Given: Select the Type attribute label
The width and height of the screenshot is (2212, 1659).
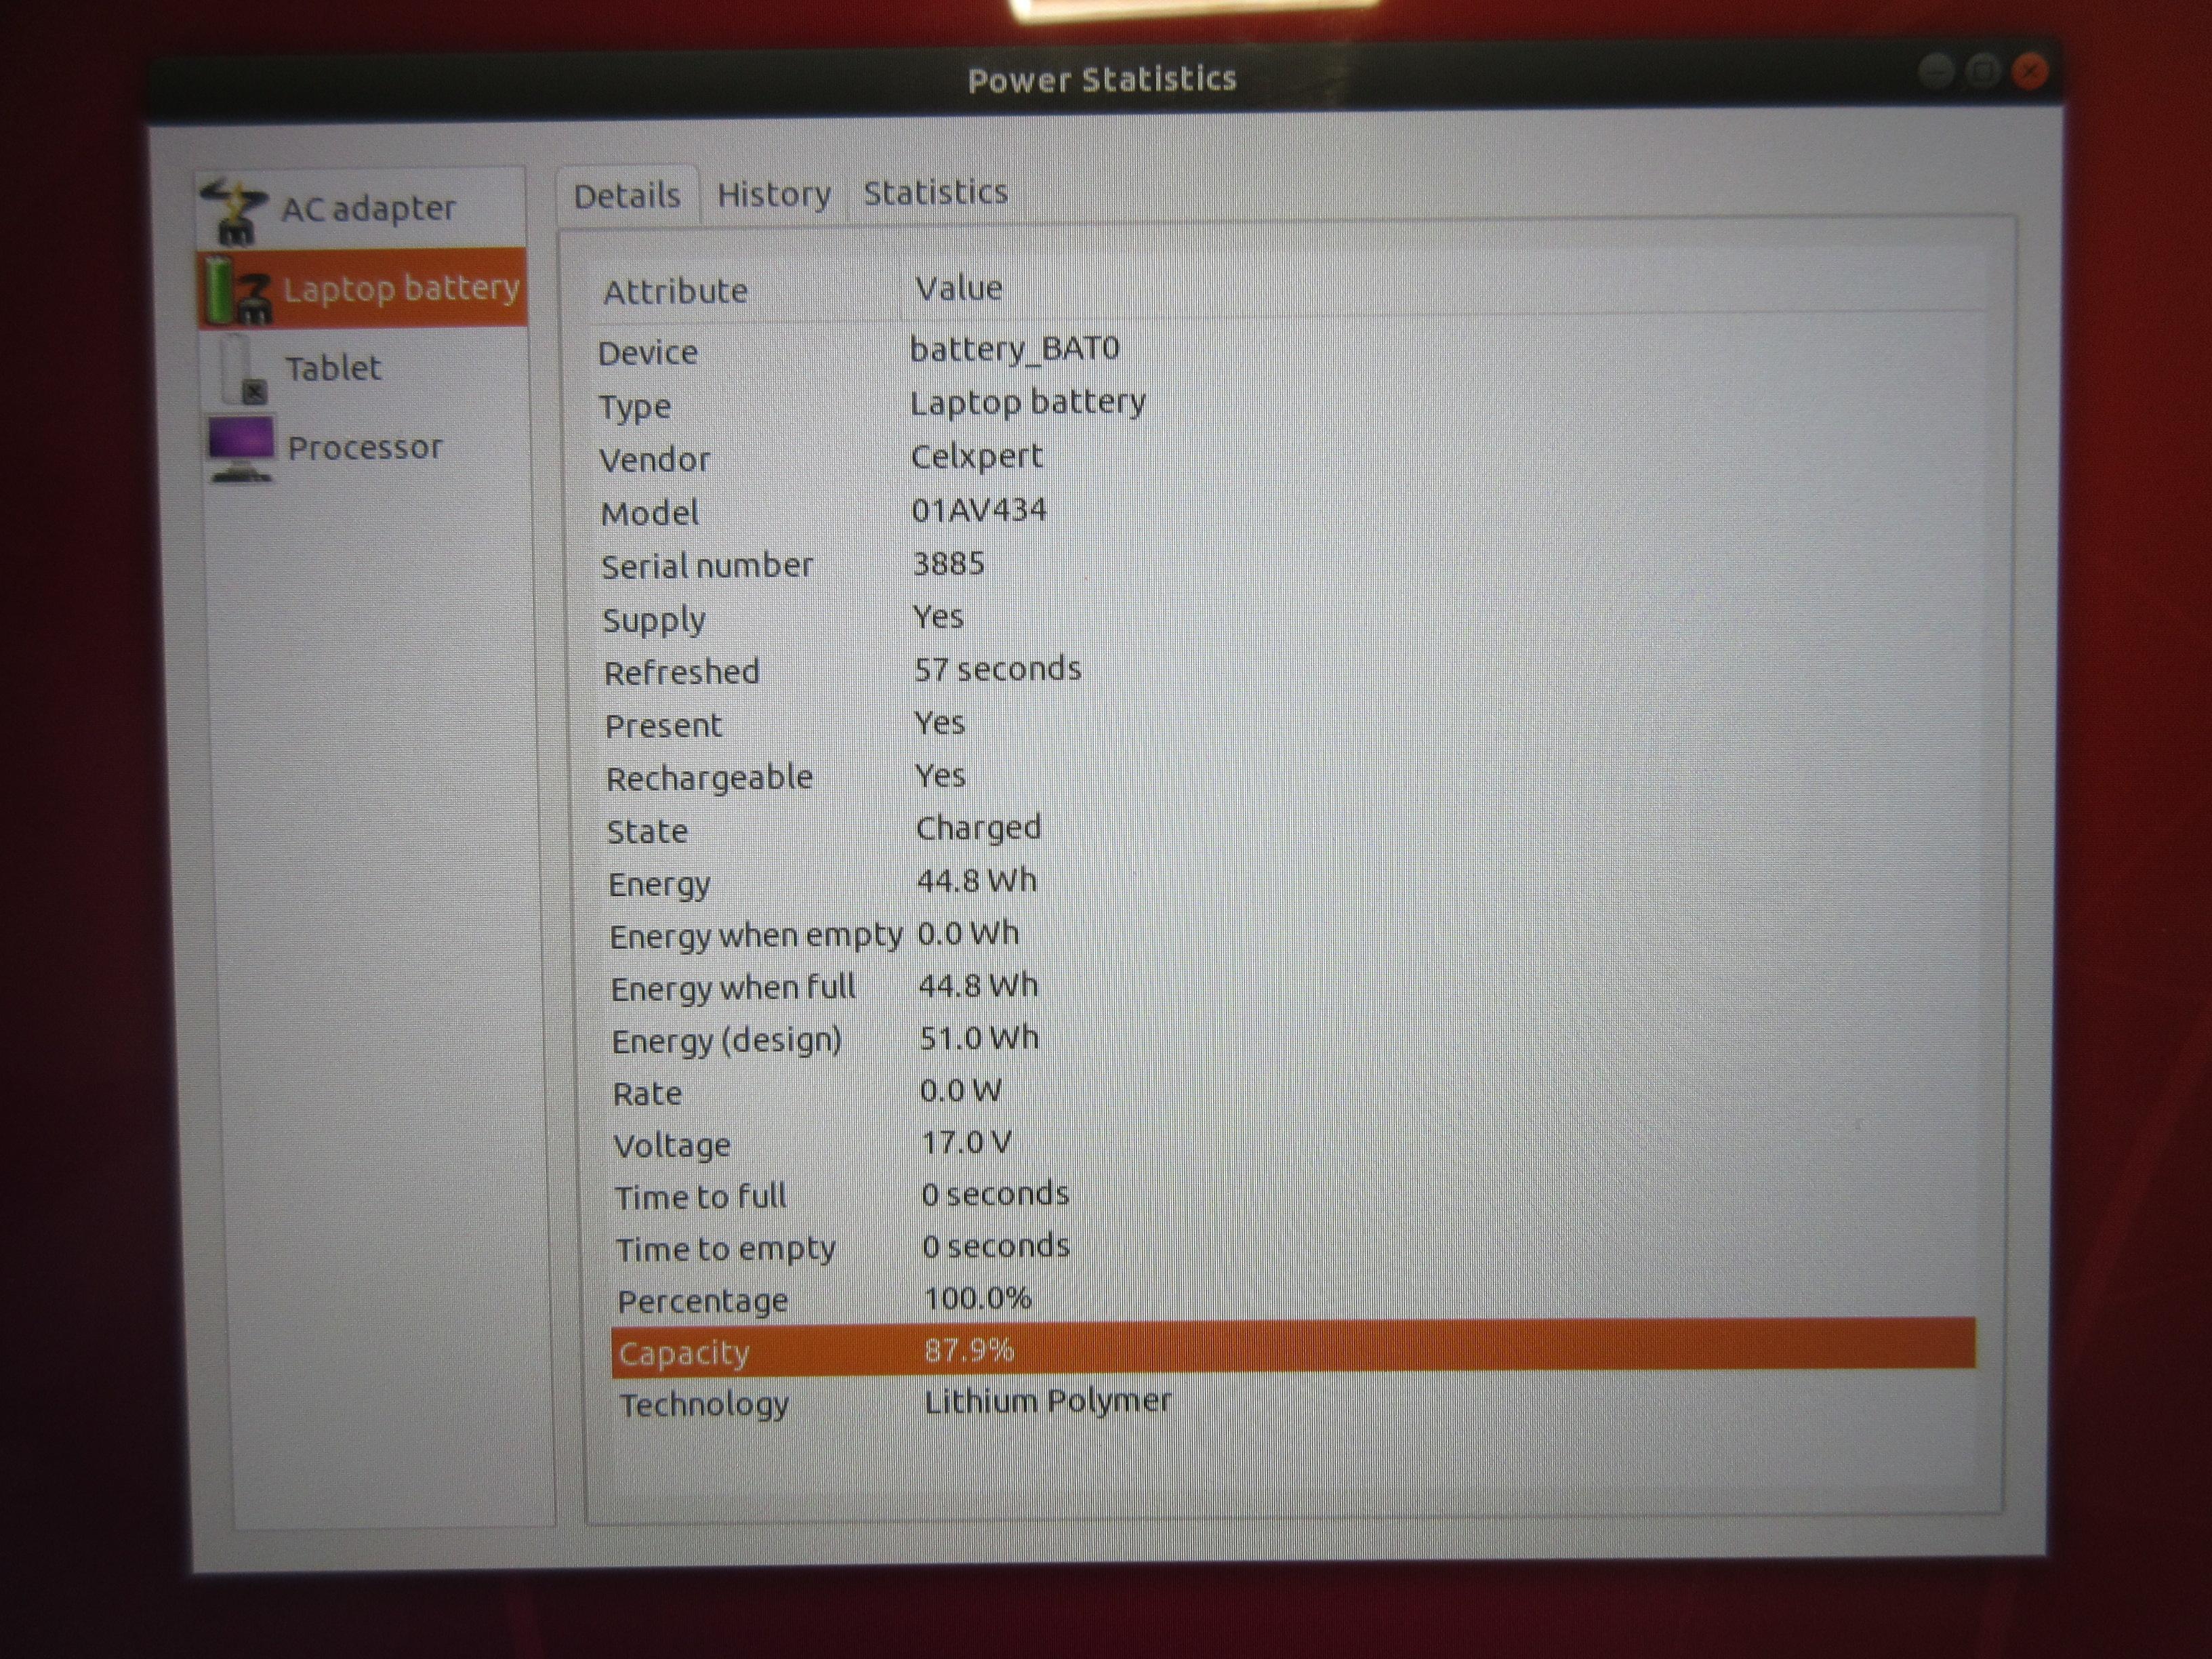Looking at the screenshot, I should click(x=635, y=407).
